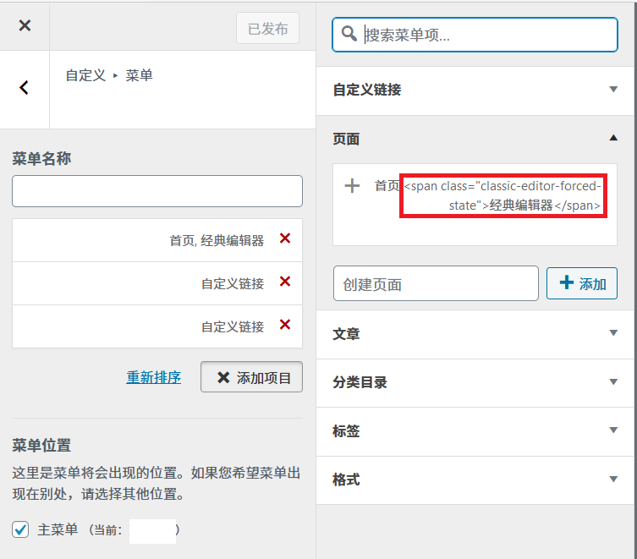
Task: Click the 添加 button for new page
Action: [x=582, y=283]
